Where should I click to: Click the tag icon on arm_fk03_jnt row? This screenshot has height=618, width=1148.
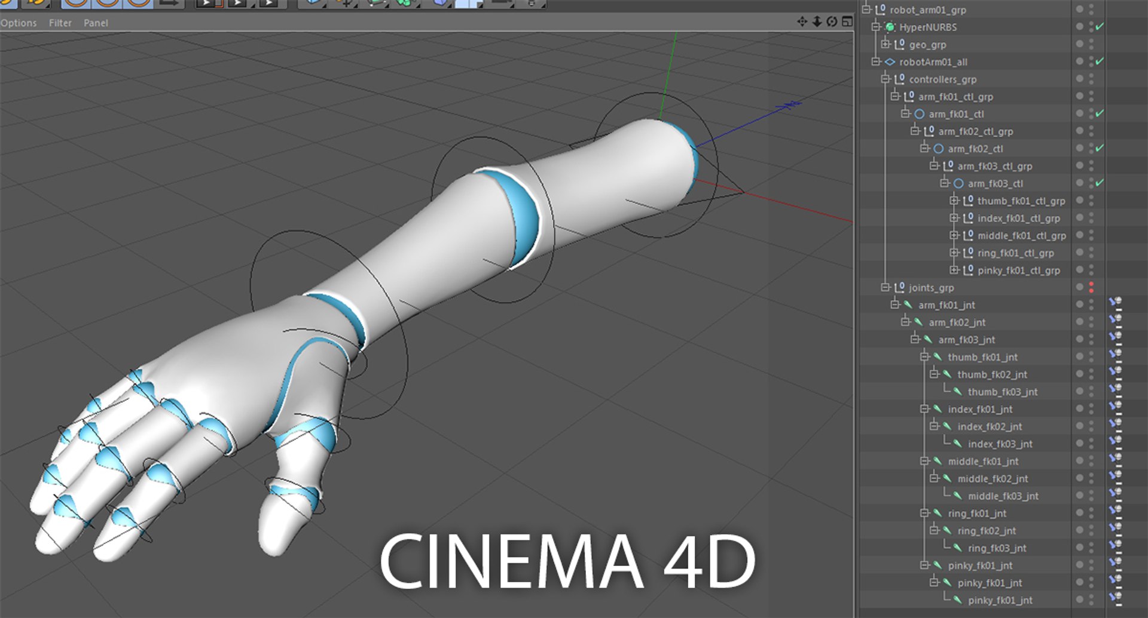(1115, 338)
